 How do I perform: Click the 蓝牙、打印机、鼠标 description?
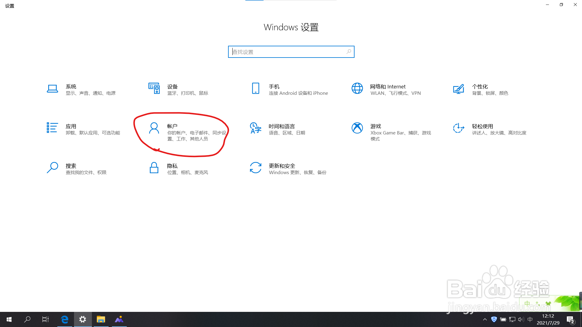188,93
